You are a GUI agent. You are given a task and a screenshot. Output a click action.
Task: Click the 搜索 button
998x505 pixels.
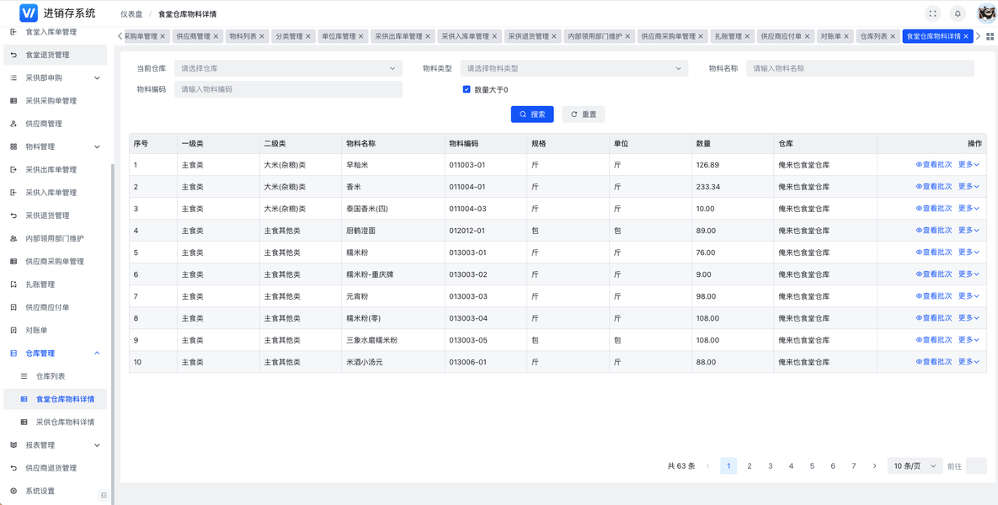(532, 114)
